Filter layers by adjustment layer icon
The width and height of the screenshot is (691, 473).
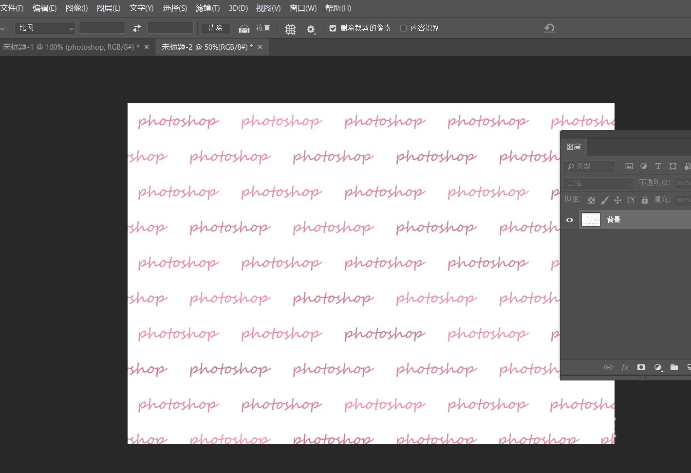tap(643, 166)
